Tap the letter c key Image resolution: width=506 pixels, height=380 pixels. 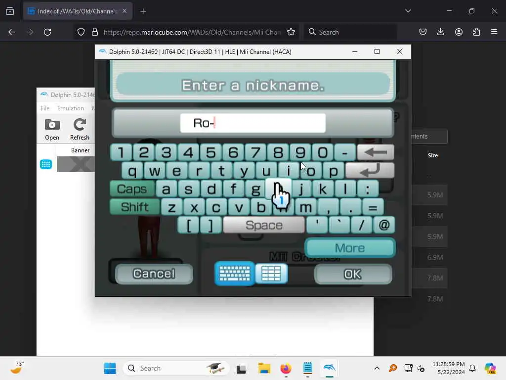pos(216,207)
